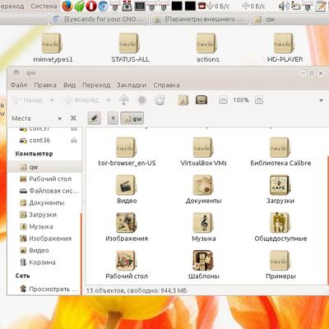Click the volume speaker icon in panel
The image size is (329, 329).
tap(284, 6)
